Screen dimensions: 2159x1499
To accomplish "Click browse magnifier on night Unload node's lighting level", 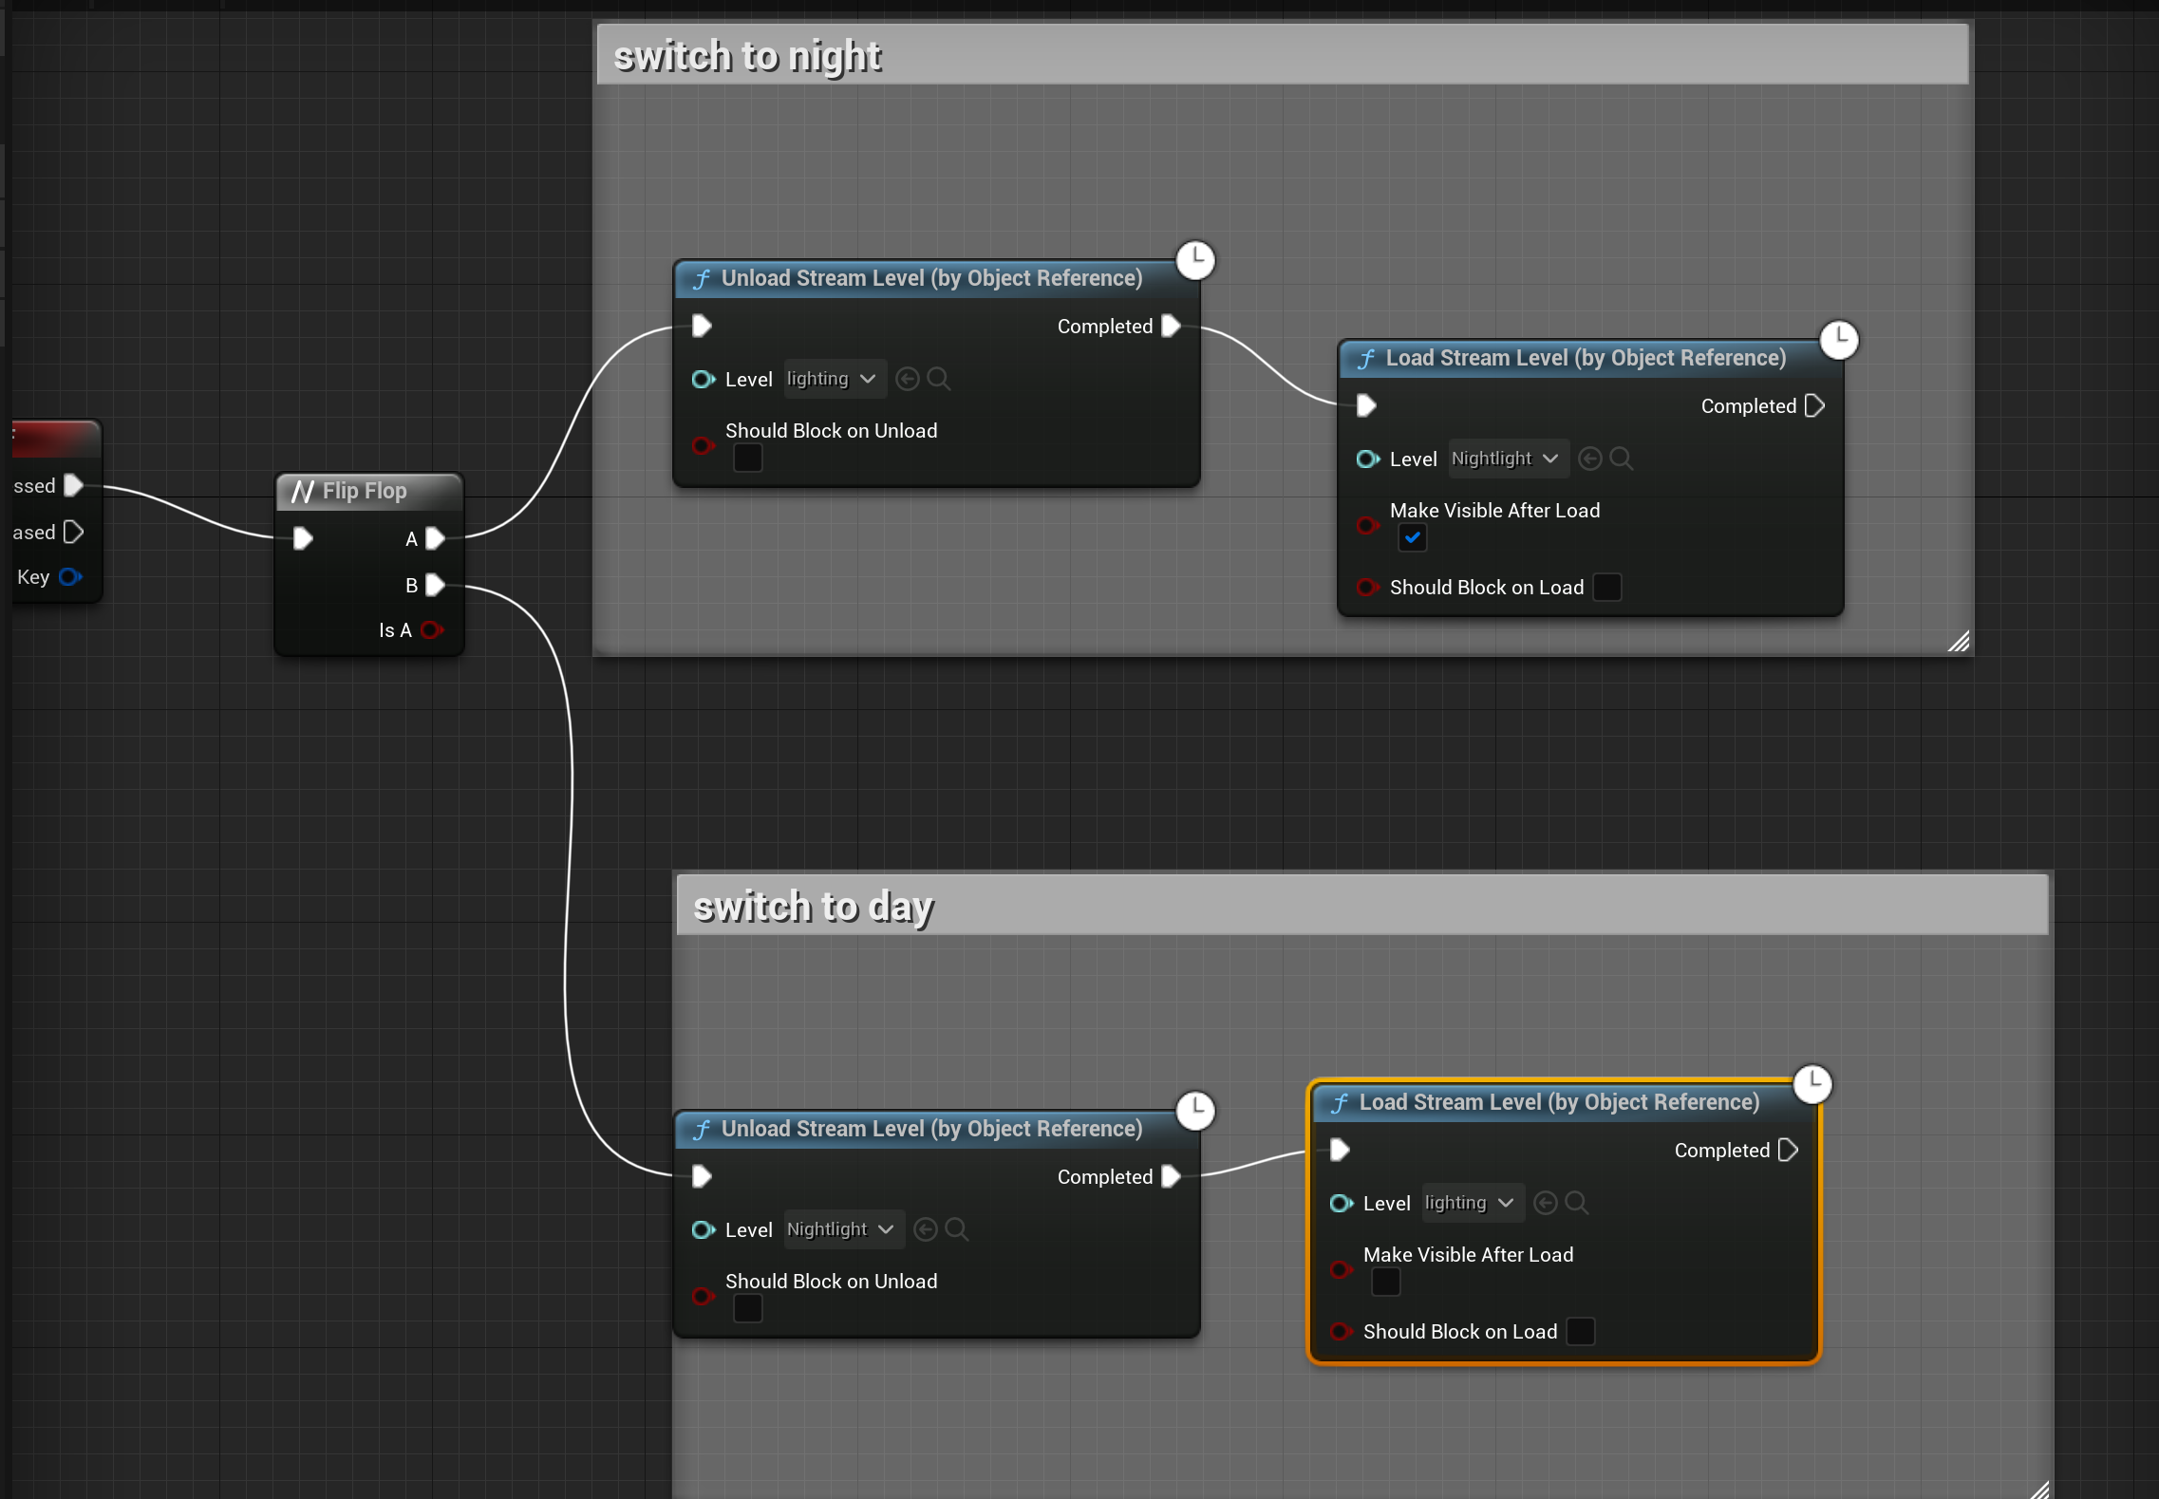I will pos(938,379).
